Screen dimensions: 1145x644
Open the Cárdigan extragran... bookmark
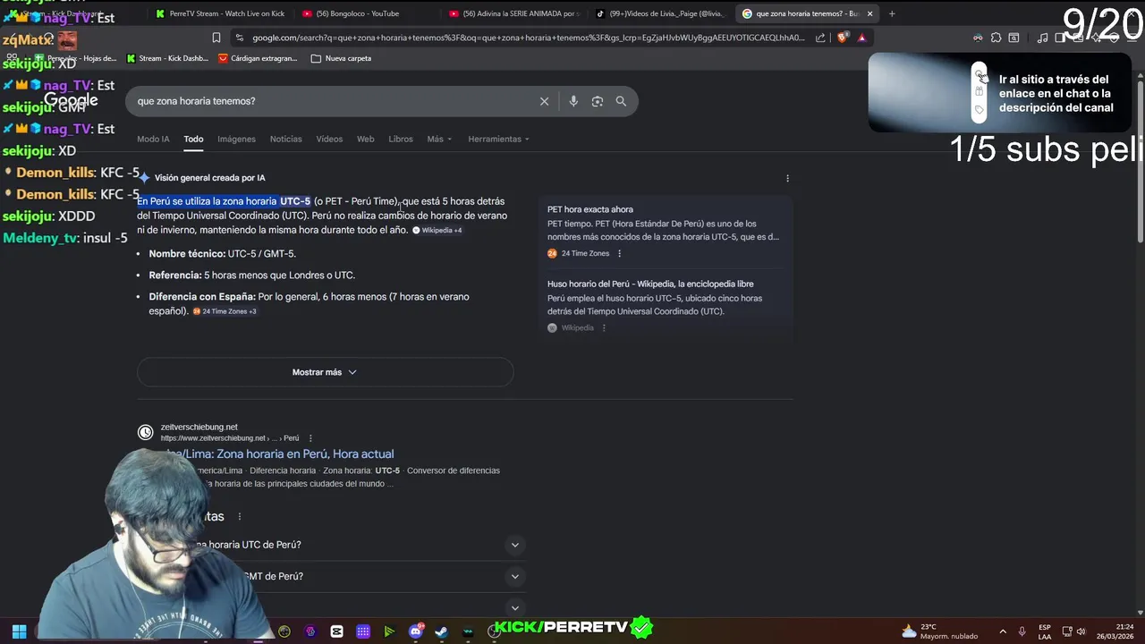[258, 58]
